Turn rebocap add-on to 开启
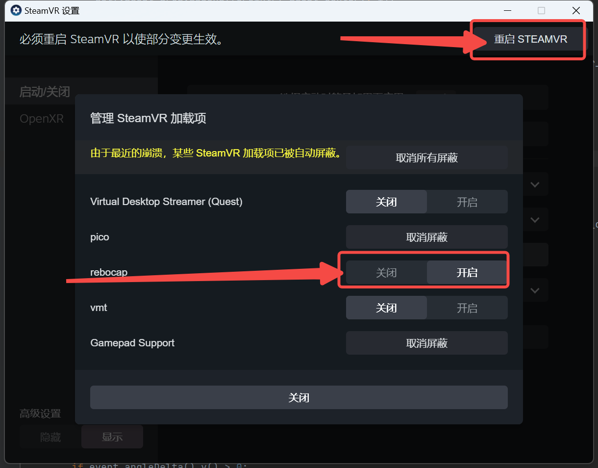This screenshot has width=598, height=468. (x=467, y=272)
